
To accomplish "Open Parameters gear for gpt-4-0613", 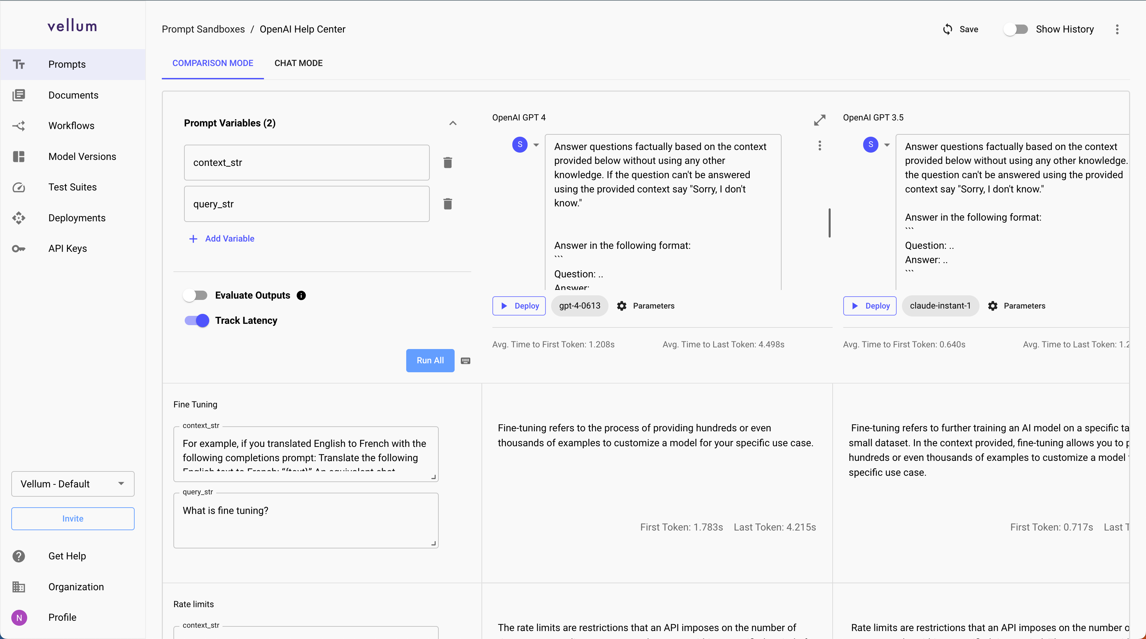I will click(621, 306).
